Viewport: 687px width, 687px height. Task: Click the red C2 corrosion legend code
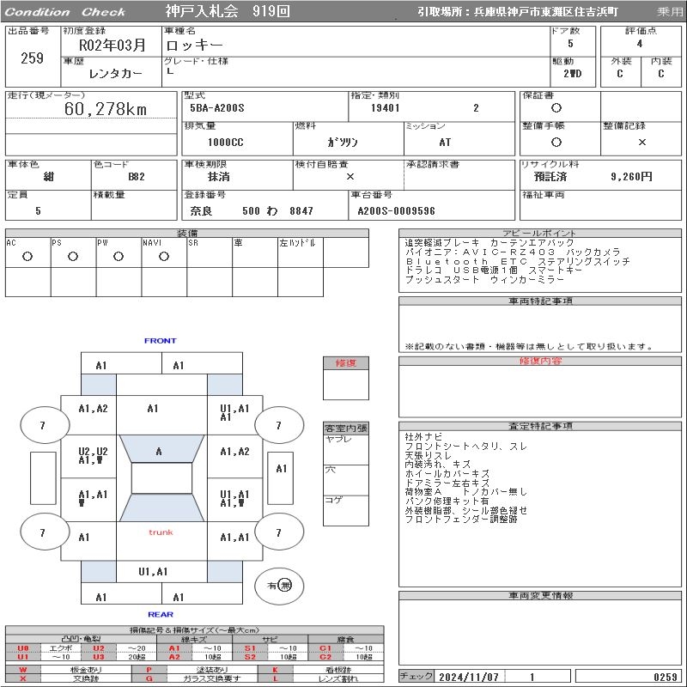click(x=325, y=657)
